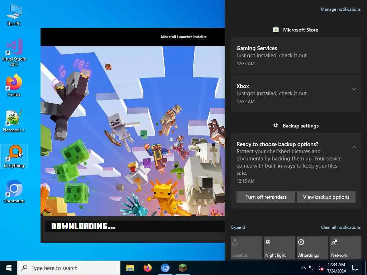Select the Everything search desktop icon
The height and width of the screenshot is (275, 367).
(14, 156)
